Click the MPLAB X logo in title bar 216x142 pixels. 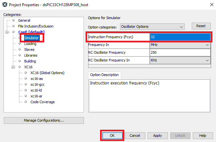click(5, 5)
